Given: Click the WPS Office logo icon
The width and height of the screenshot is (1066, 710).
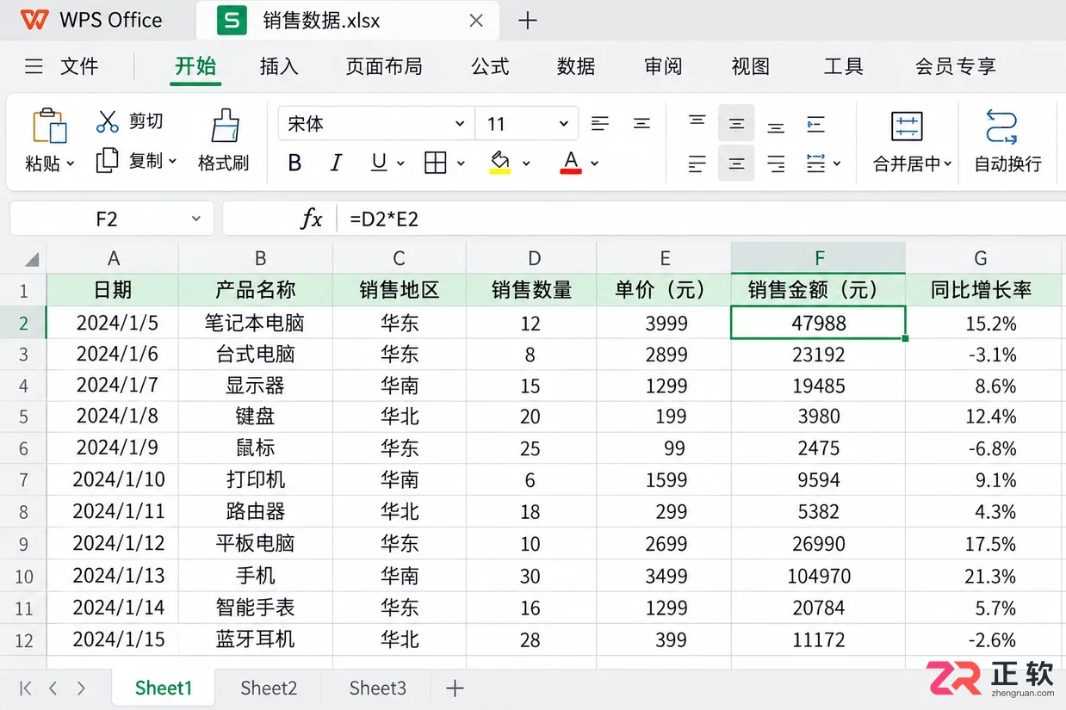Looking at the screenshot, I should 34,20.
